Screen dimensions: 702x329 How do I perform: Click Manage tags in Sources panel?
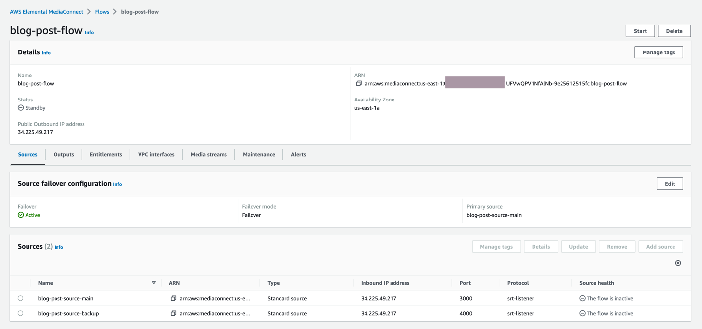496,247
